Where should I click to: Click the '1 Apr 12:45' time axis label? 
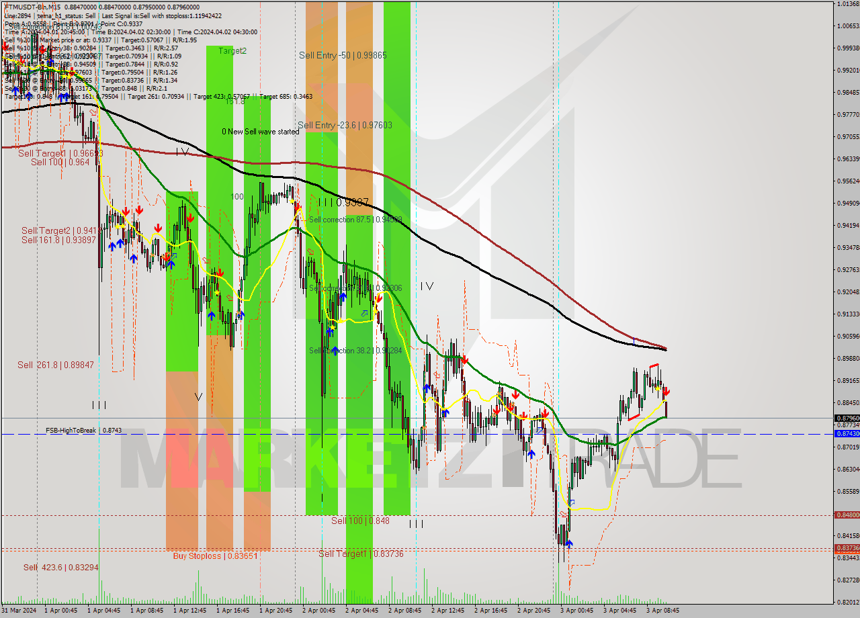coord(189,611)
